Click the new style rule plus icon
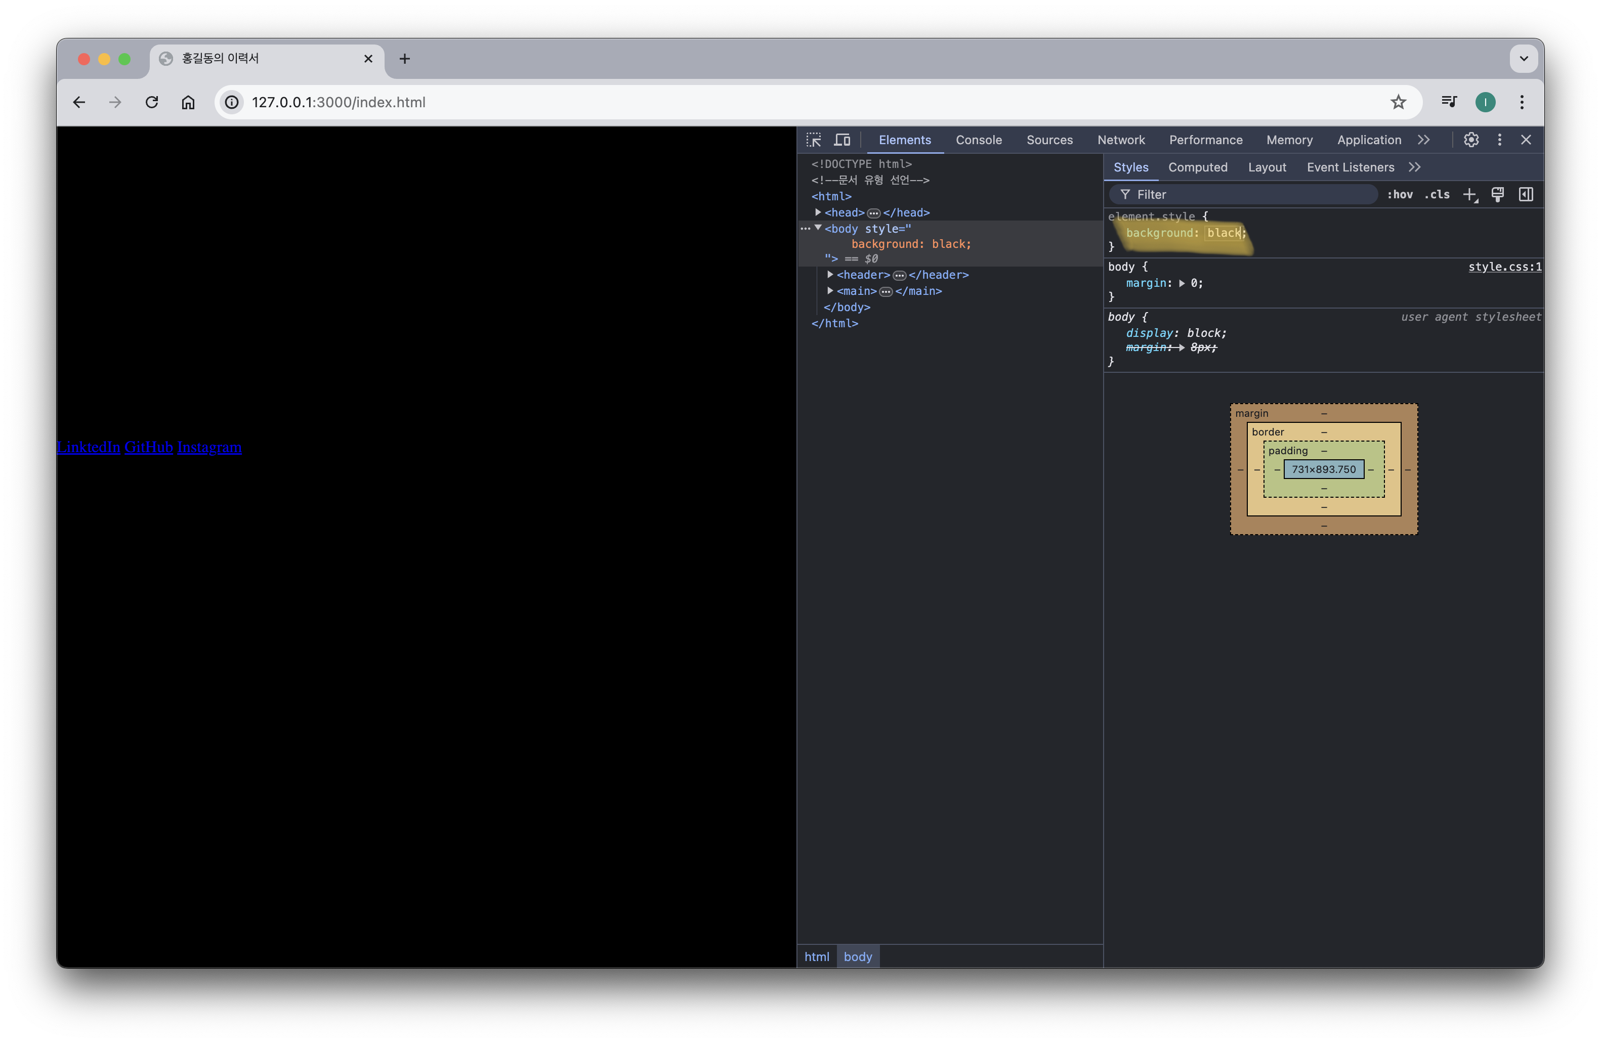1601x1043 pixels. [1469, 195]
